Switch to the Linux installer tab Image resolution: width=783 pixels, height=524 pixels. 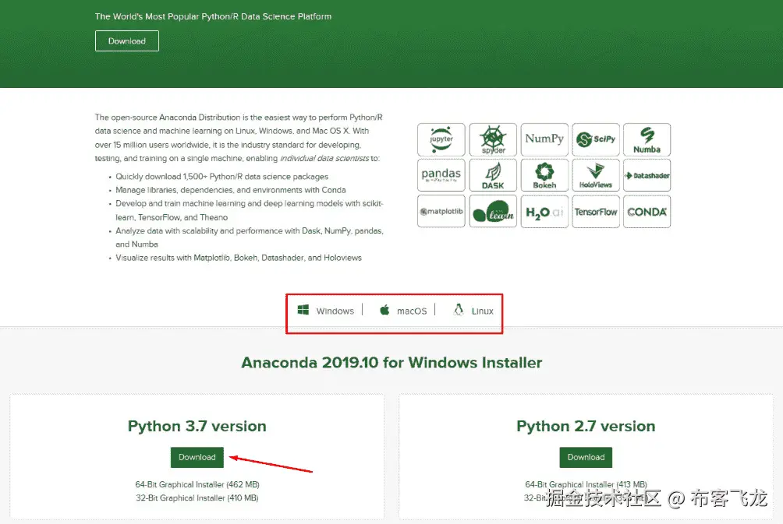[x=473, y=311]
